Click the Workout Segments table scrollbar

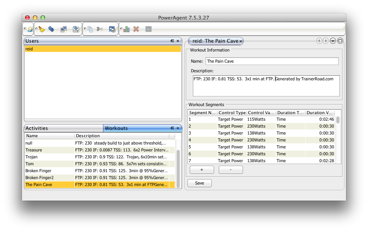pyautogui.click(x=338, y=120)
